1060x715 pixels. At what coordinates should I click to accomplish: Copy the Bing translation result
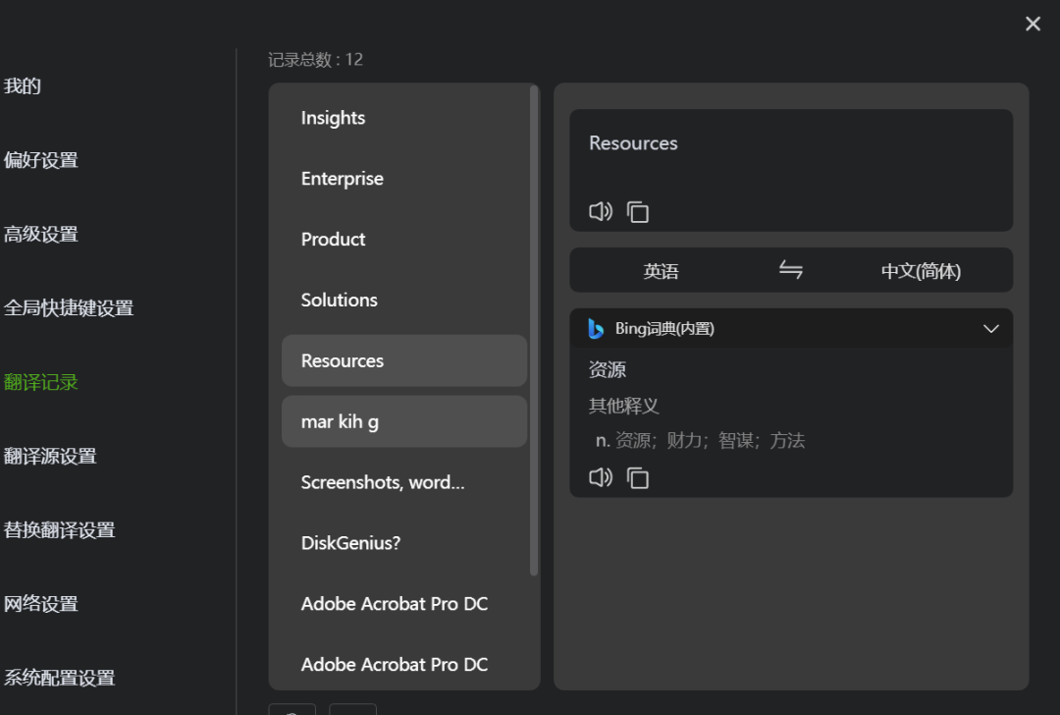tap(638, 477)
